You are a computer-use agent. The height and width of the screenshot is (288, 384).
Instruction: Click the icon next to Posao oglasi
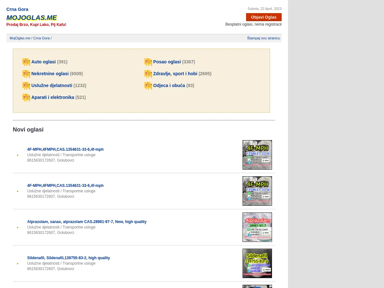point(148,62)
